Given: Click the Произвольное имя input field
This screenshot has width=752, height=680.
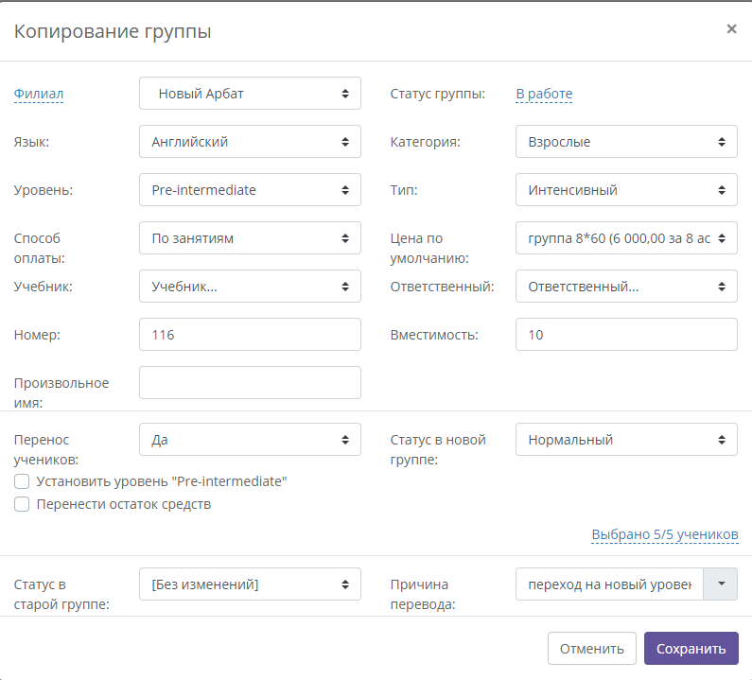Looking at the screenshot, I should pyautogui.click(x=250, y=383).
